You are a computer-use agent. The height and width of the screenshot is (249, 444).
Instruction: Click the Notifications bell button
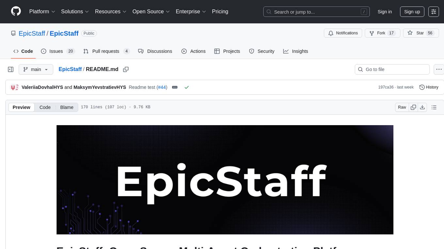pyautogui.click(x=343, y=33)
